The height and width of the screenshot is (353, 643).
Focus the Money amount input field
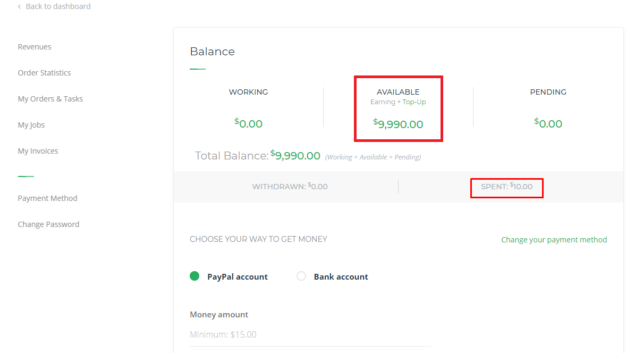(x=310, y=335)
